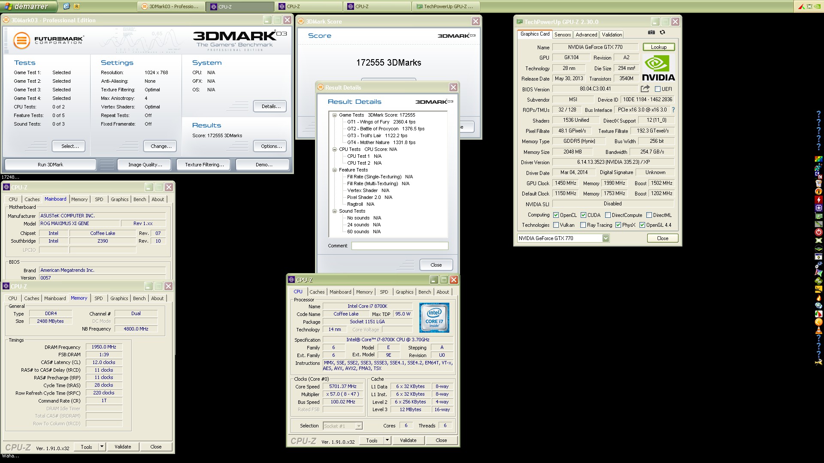Collapse the Game Tests tree node
The width and height of the screenshot is (824, 463).
[x=335, y=115]
